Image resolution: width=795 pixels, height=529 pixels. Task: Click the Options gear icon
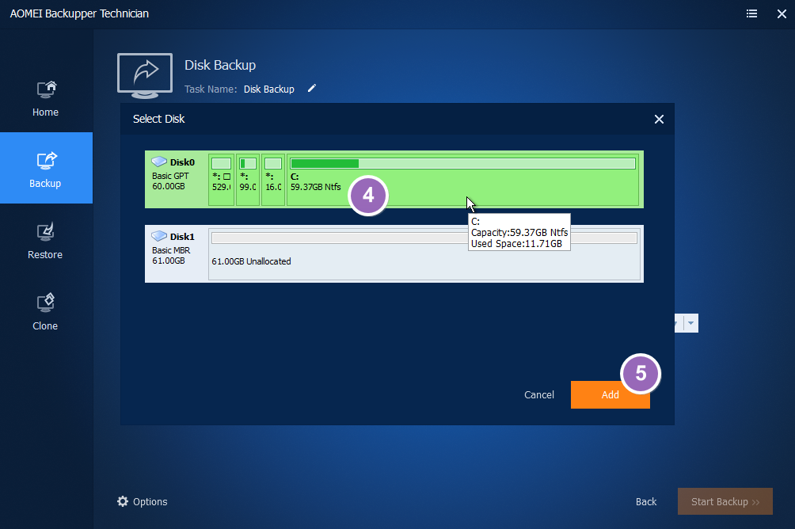[123, 501]
